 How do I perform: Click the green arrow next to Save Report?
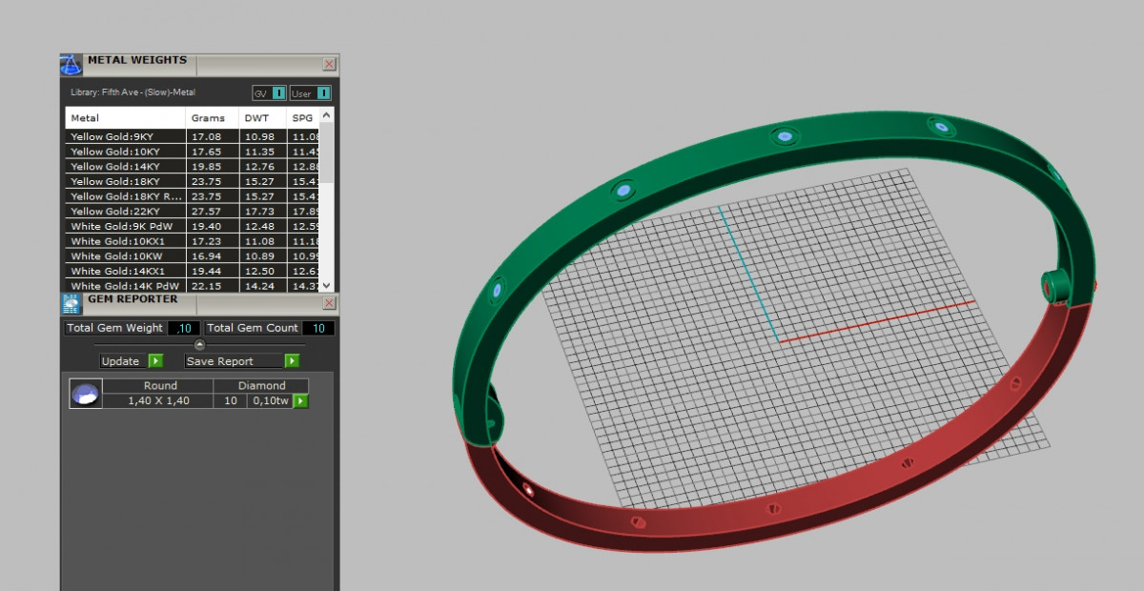click(x=292, y=361)
